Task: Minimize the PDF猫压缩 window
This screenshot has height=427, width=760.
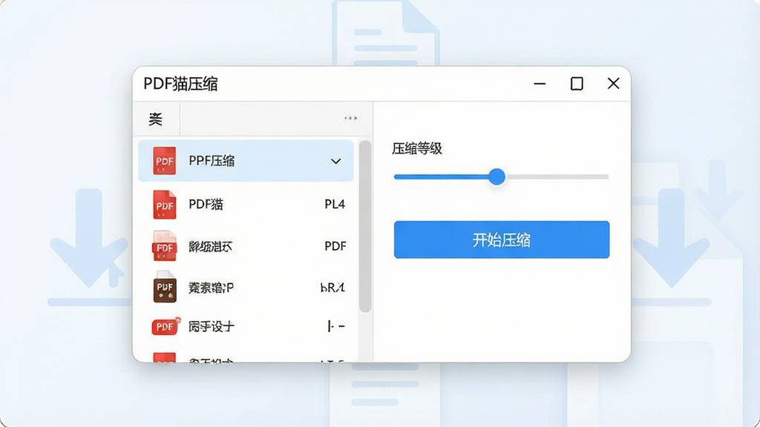Action: (x=540, y=84)
